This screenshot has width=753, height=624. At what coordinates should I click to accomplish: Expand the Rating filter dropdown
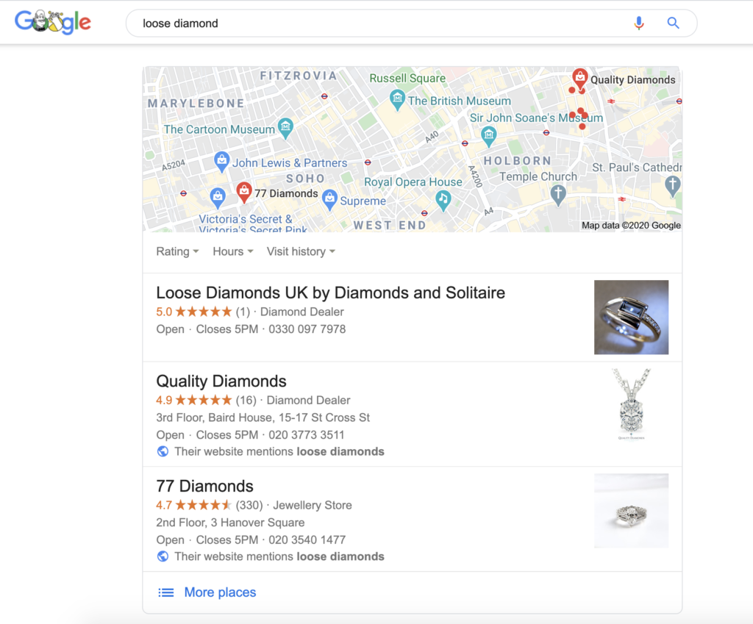point(177,251)
